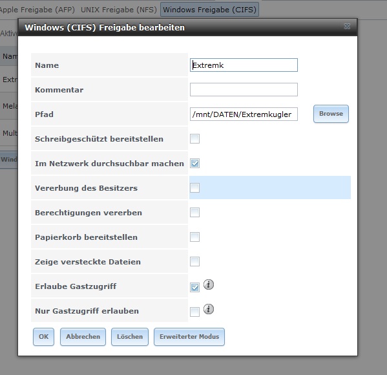The width and height of the screenshot is (387, 375).
Task: Select Windows Freigabe (CIFS) tab
Action: [209, 10]
